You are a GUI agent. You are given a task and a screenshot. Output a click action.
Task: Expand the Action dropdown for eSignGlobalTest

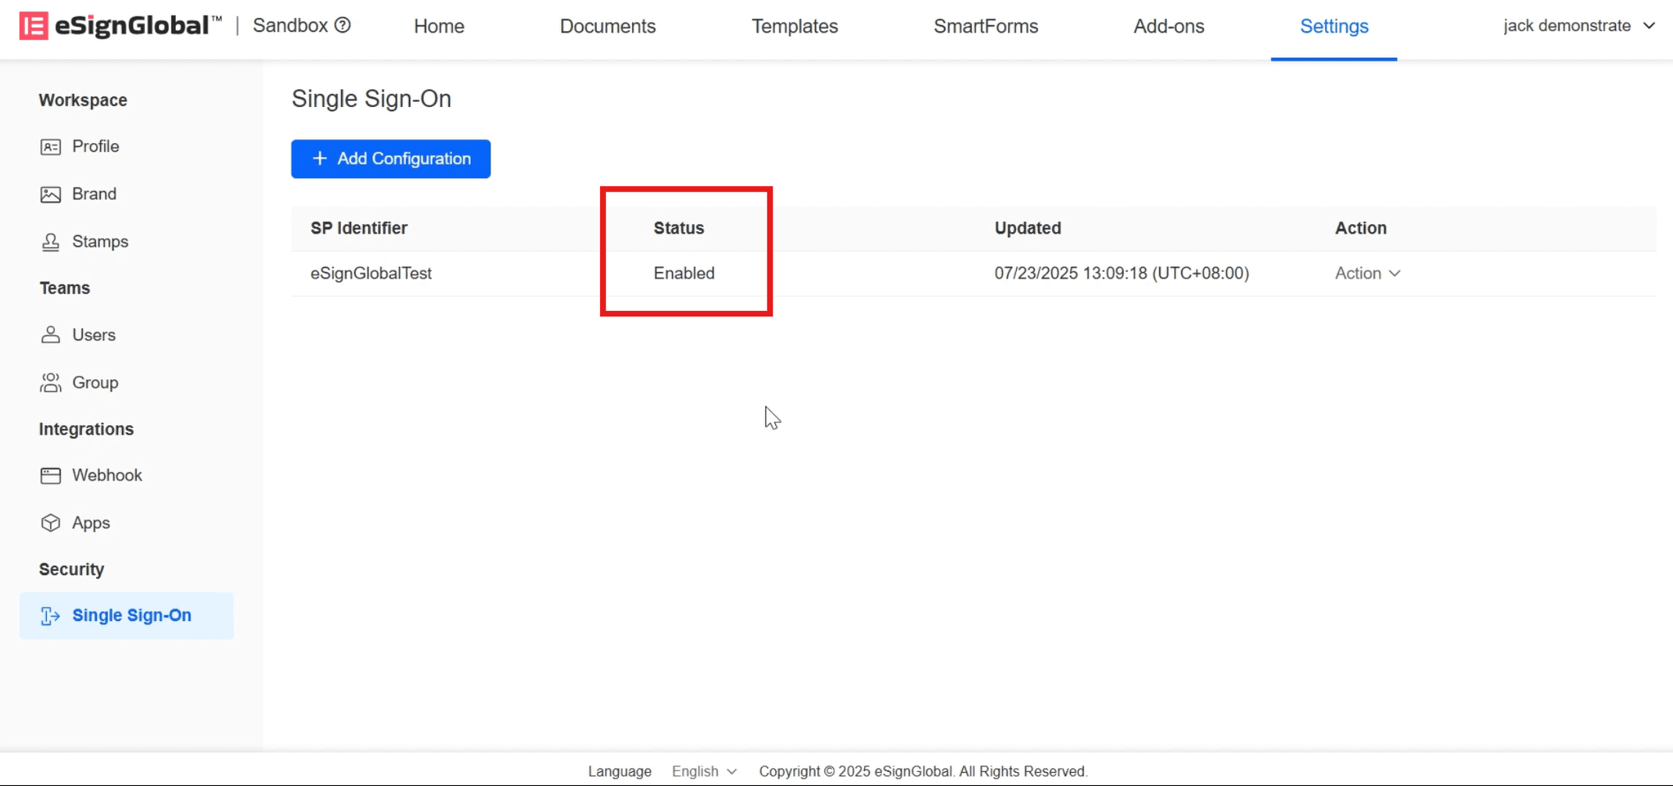coord(1367,273)
